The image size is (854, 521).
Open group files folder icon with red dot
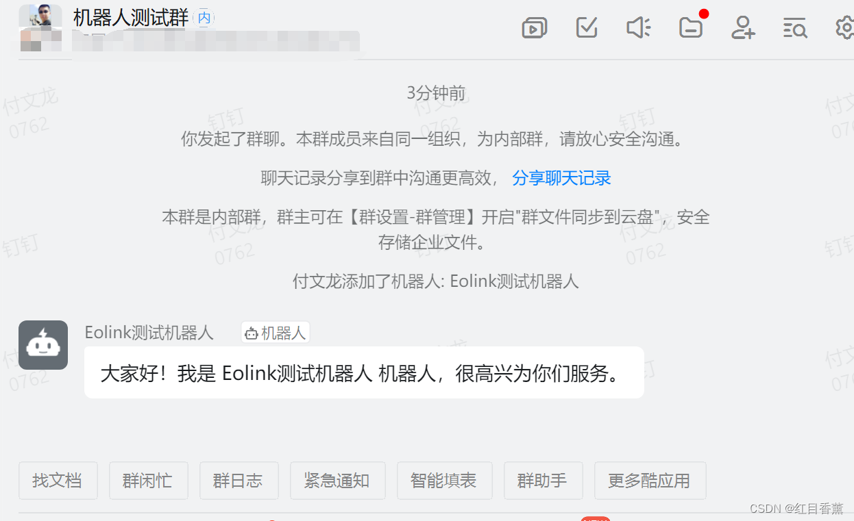tap(691, 27)
